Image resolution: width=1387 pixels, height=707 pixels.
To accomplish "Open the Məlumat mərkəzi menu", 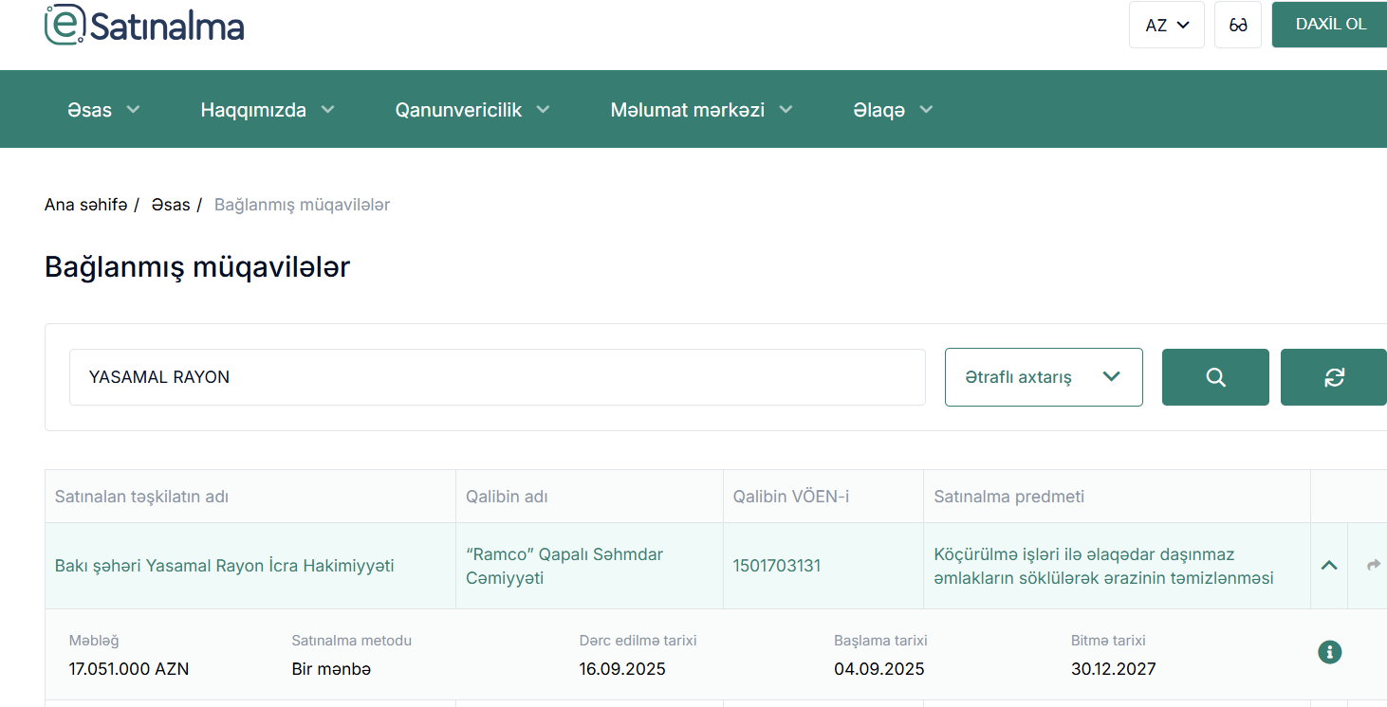I will [x=701, y=110].
